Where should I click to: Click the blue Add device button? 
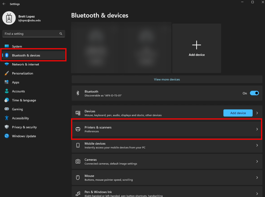pyautogui.click(x=238, y=113)
